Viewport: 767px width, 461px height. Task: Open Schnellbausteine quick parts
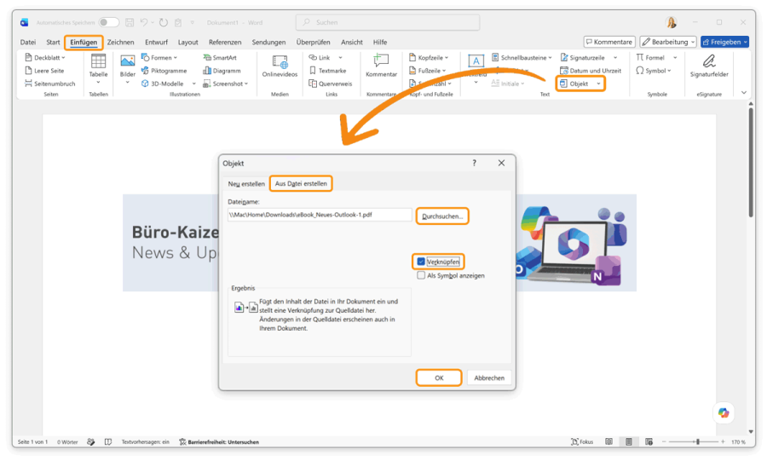pos(522,58)
